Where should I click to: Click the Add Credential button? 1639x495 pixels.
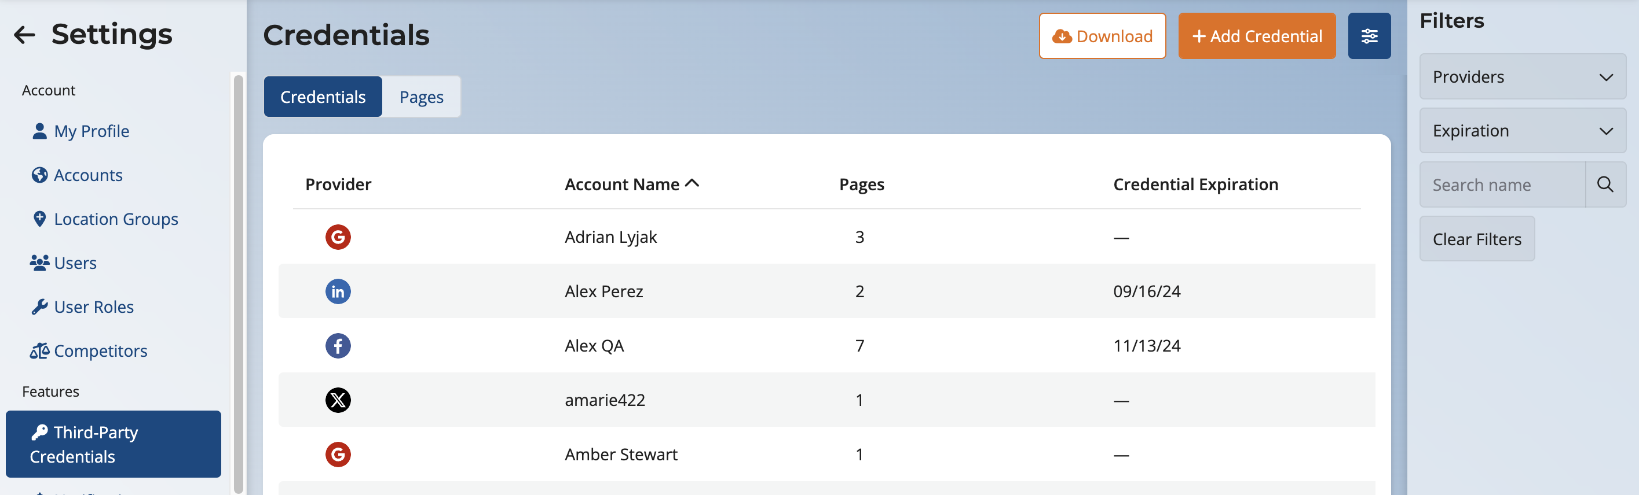(x=1256, y=36)
